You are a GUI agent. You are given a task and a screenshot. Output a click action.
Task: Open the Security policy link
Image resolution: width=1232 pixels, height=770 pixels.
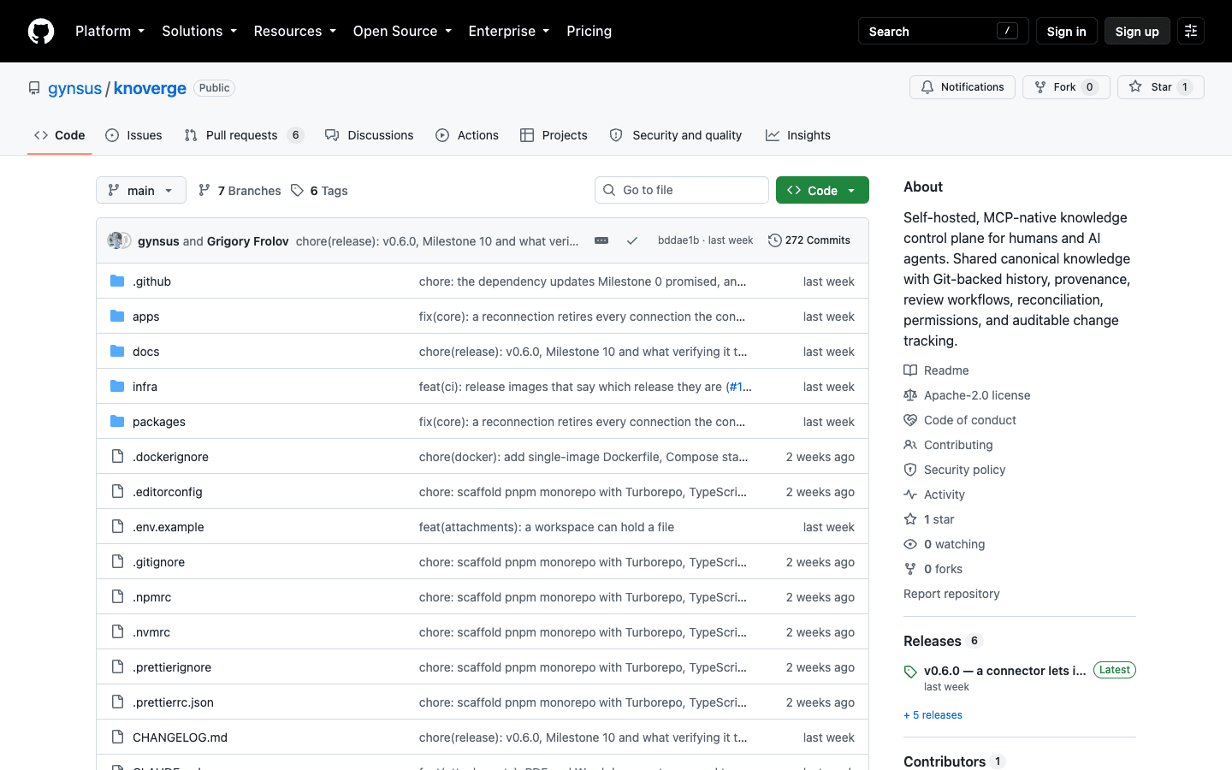click(964, 470)
